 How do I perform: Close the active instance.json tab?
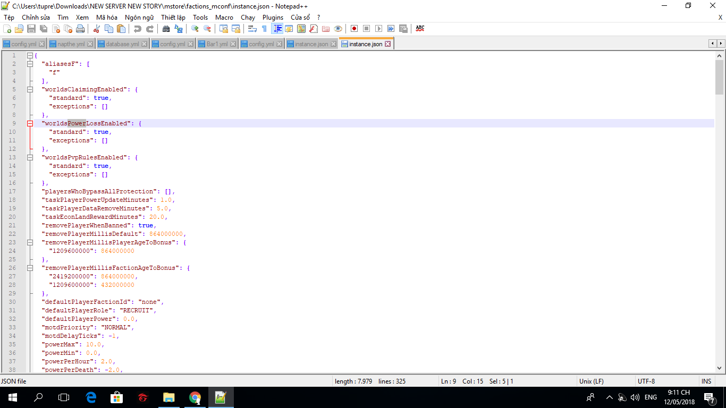coord(387,44)
